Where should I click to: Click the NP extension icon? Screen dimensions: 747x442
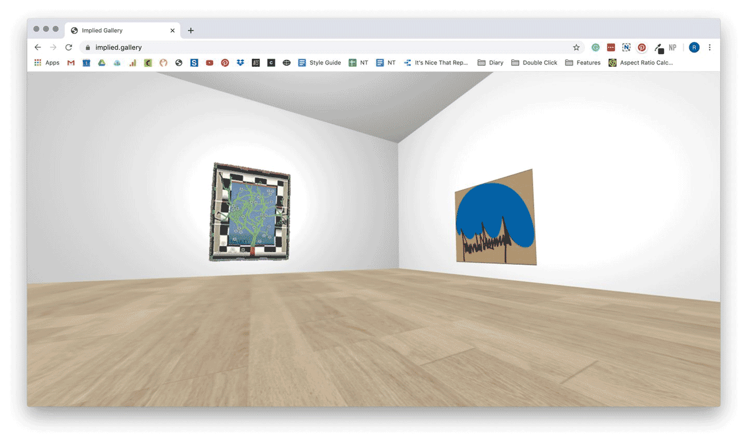(672, 48)
